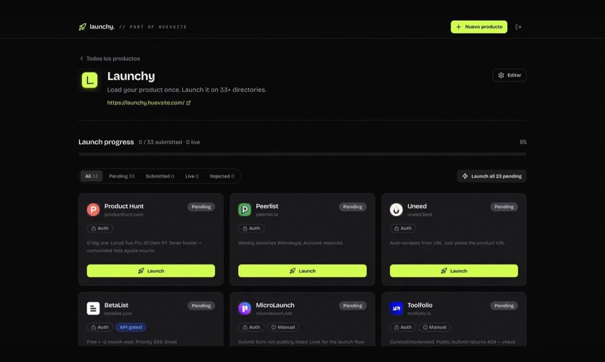
Task: Open the launchy.huevsite.com link
Action: click(146, 103)
